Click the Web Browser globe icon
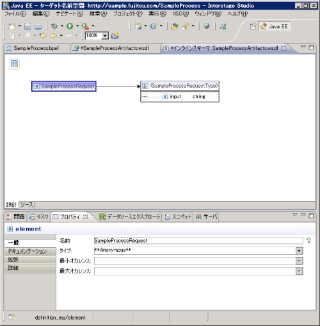Viewport: 320px width, 326px height. 206,26
